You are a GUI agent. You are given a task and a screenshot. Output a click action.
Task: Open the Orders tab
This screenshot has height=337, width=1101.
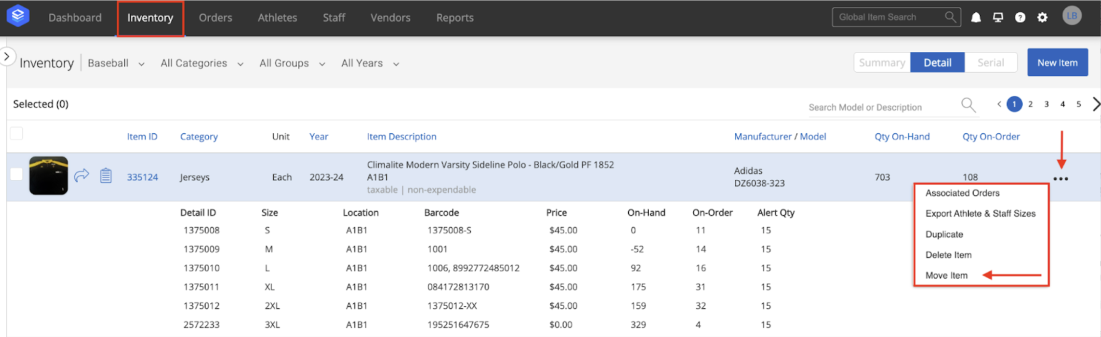click(x=215, y=18)
